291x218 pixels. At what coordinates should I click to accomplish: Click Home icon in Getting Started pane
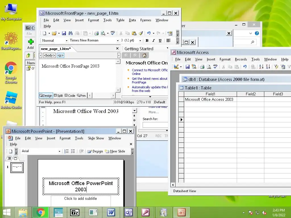pos(144,55)
